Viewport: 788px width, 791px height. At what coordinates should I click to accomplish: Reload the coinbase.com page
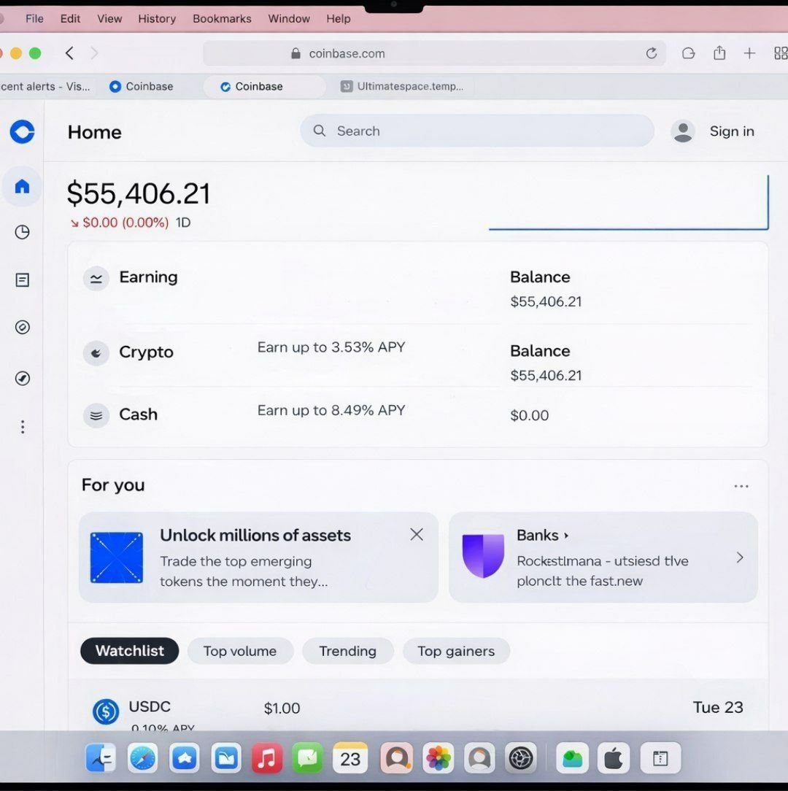point(652,53)
